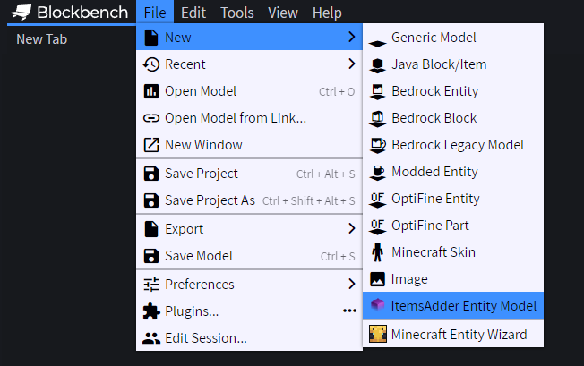The height and width of the screenshot is (366, 584).
Task: Click the Modded Entity cup icon
Action: (377, 172)
